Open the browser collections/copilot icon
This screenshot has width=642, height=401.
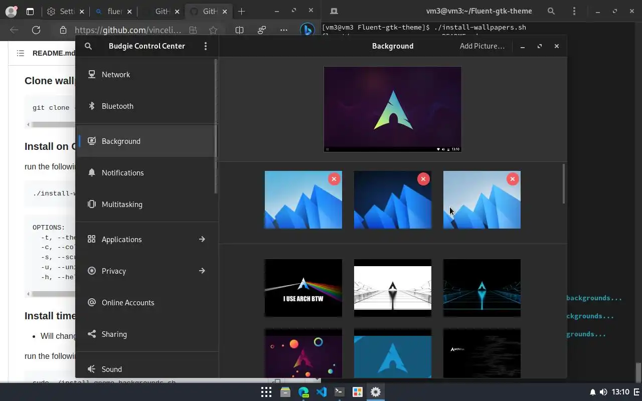(x=261, y=30)
